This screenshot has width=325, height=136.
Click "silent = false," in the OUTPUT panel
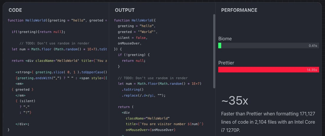click(132, 38)
